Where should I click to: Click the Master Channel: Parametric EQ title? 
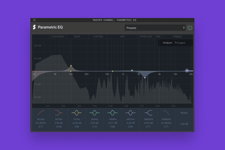point(114,20)
